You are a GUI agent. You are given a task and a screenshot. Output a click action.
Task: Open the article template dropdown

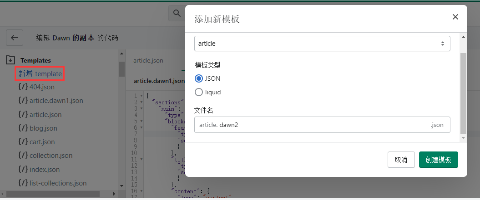pos(322,44)
